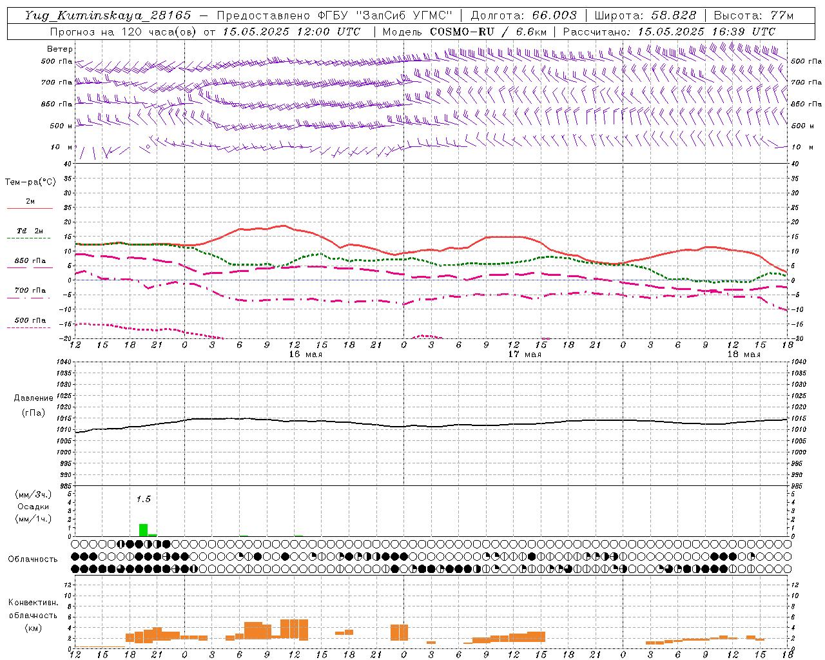Click the Конвективн. облачность label

33,609
